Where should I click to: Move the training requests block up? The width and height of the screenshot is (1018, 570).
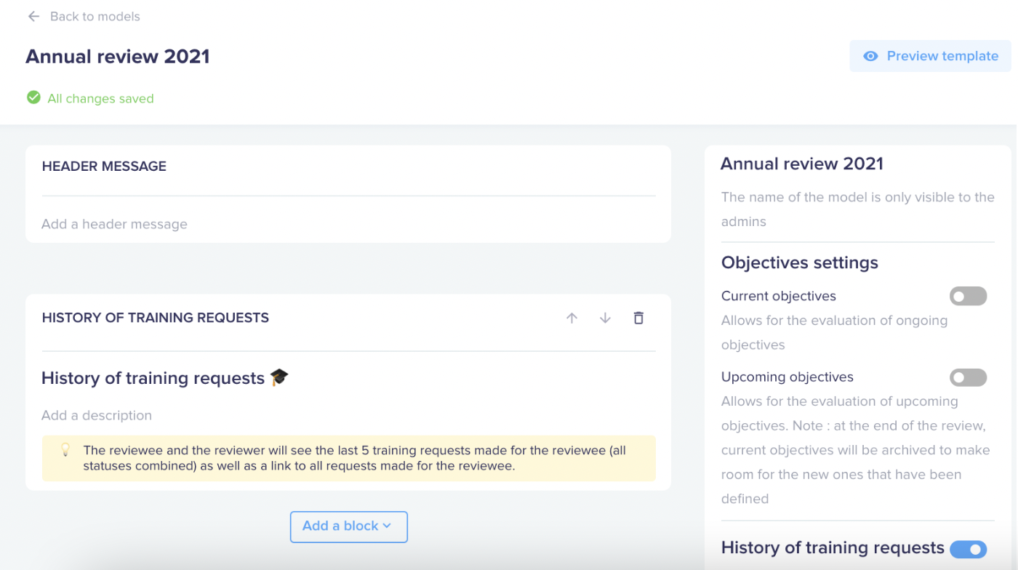point(572,318)
